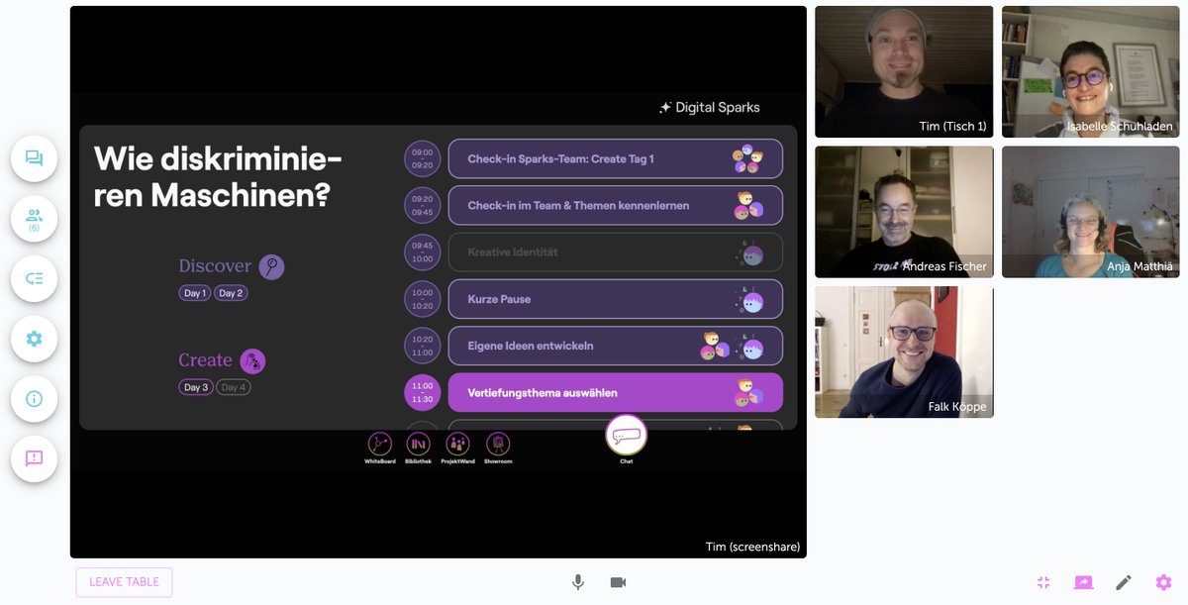Exit fullscreen with the collapse arrows icon

pos(1043,582)
